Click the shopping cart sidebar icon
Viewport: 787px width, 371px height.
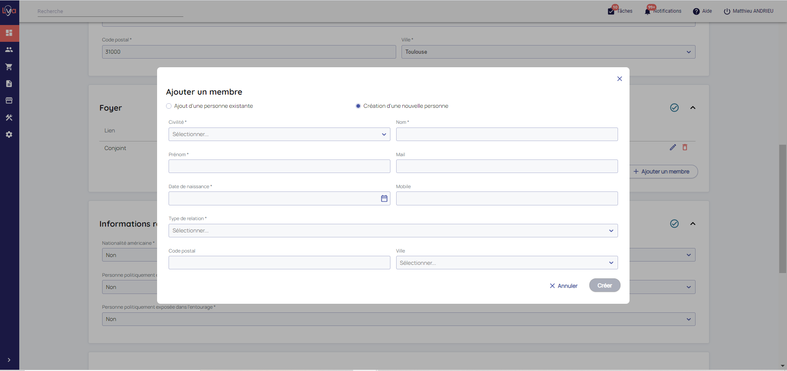[x=9, y=67]
